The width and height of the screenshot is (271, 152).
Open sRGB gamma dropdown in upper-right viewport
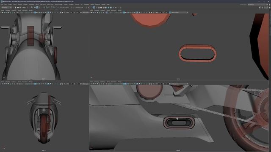point(180,12)
